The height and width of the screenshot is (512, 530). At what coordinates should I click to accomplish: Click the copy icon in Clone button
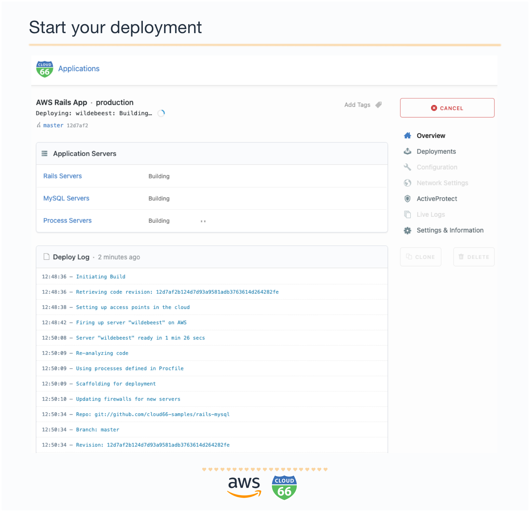click(409, 257)
